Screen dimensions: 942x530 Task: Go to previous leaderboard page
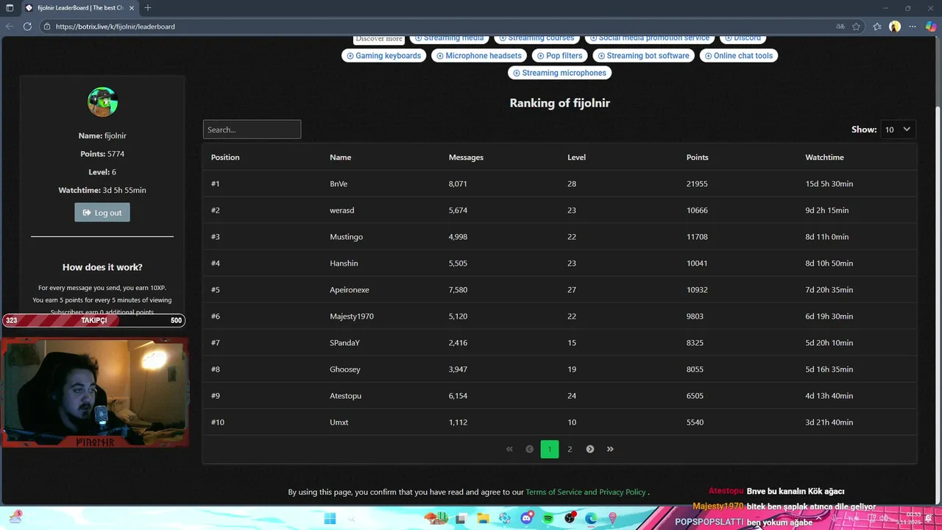[529, 449]
